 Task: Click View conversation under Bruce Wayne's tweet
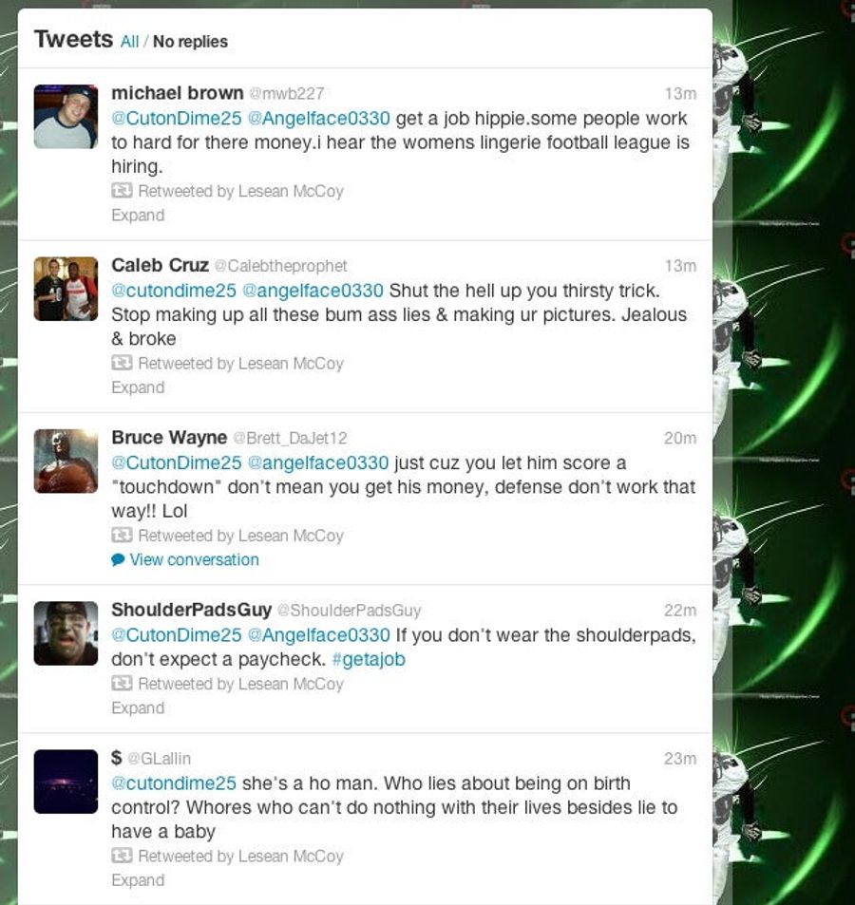[x=194, y=560]
